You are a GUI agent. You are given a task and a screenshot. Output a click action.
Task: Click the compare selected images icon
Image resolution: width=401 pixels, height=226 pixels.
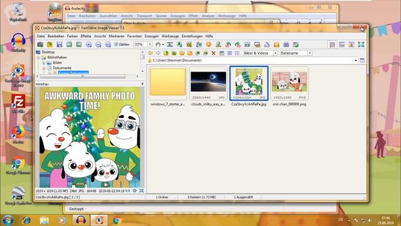[247, 45]
